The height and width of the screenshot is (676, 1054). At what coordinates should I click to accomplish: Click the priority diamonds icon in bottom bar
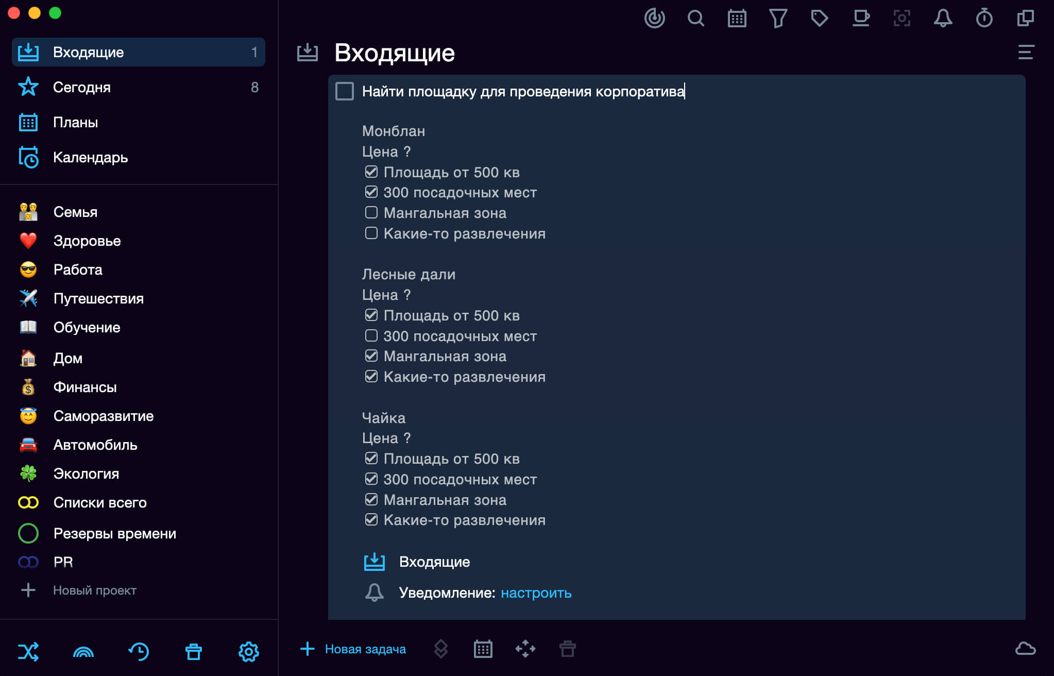441,649
